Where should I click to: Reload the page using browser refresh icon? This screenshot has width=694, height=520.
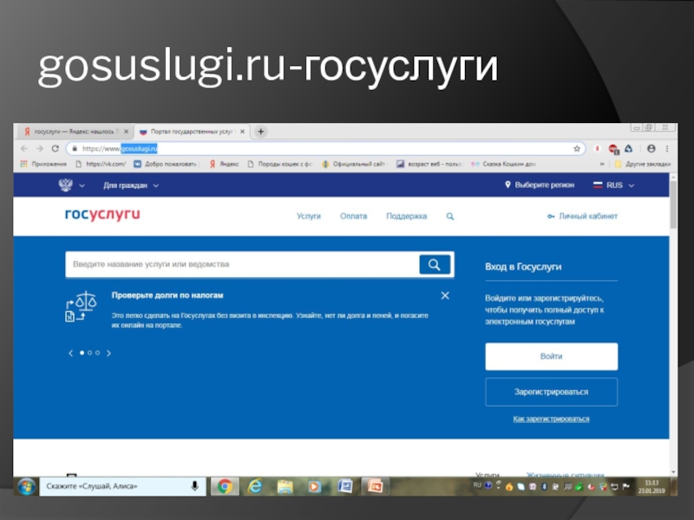[x=55, y=149]
